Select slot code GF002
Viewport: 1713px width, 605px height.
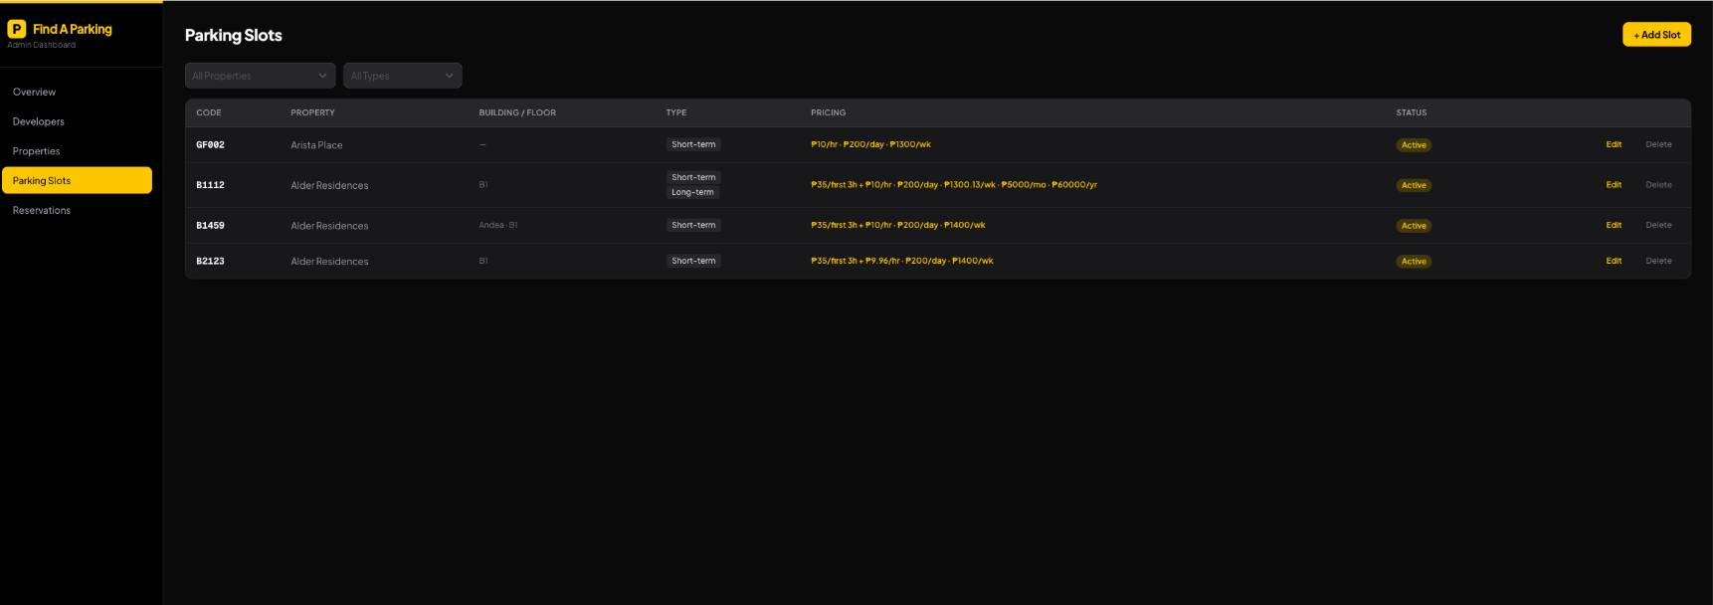[210, 145]
